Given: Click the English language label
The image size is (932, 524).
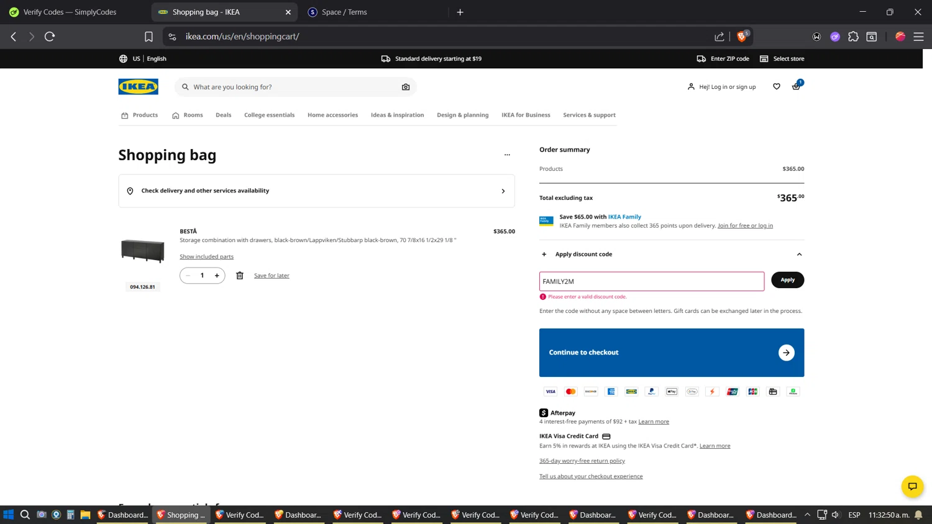Looking at the screenshot, I should tap(157, 58).
